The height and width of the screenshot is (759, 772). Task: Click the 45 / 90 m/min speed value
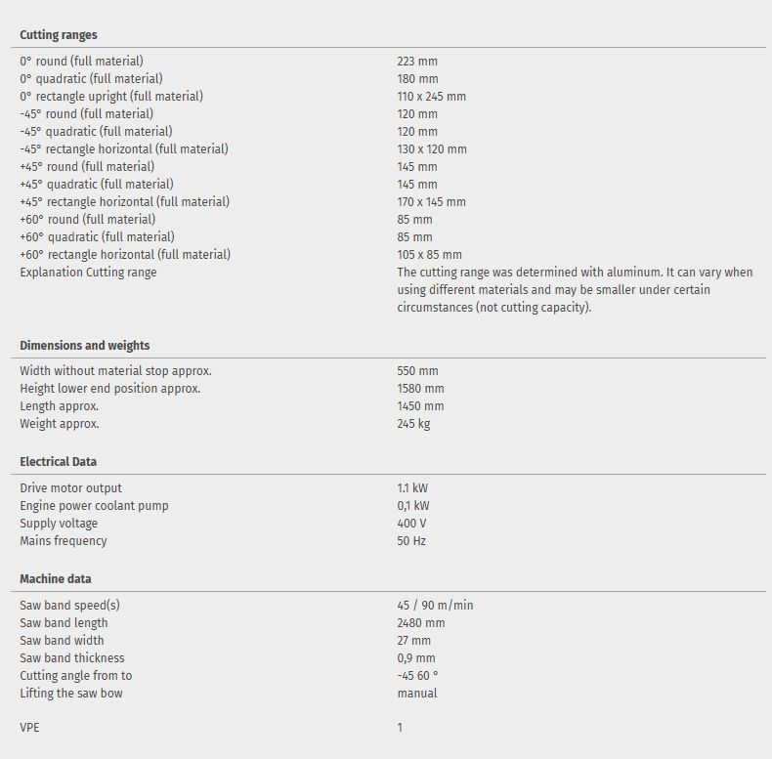tap(435, 606)
